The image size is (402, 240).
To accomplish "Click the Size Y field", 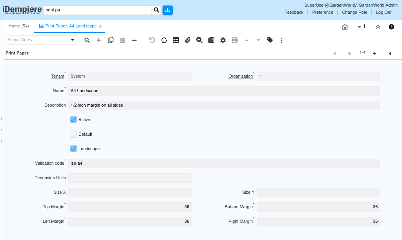I will click(x=318, y=193).
